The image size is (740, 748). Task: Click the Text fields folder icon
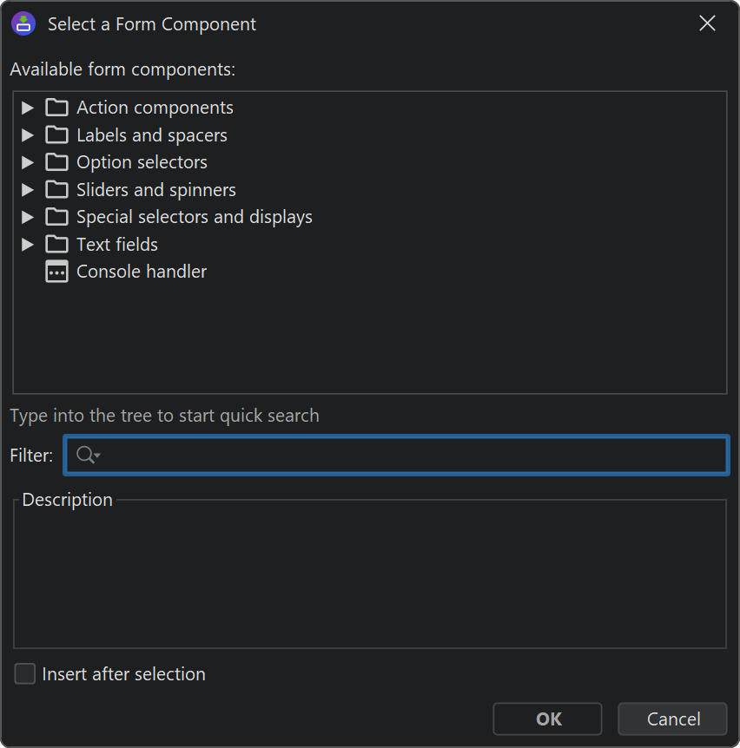[x=56, y=245]
